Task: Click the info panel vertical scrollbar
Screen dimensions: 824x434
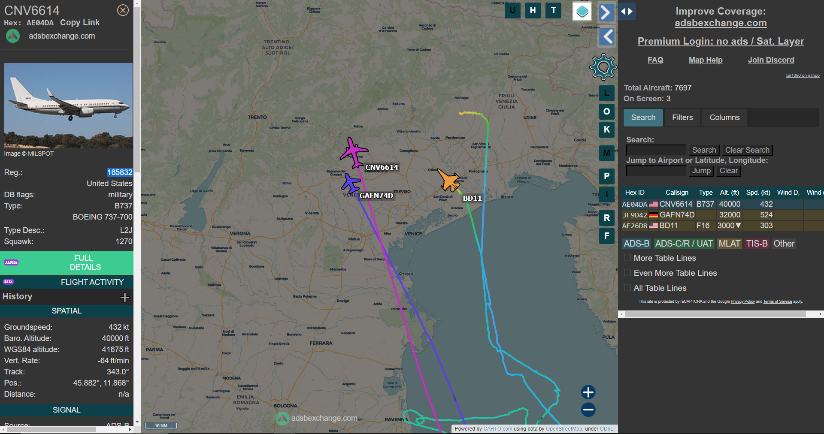Action: [137, 90]
